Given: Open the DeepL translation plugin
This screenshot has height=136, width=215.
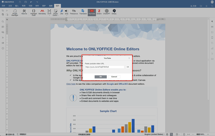Looking at the screenshot, I should tap(114, 12).
